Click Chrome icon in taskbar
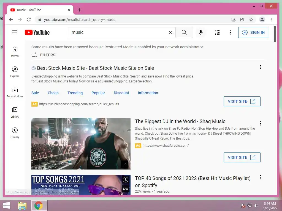Viewport: 282px width, 211px height. [x=39, y=206]
